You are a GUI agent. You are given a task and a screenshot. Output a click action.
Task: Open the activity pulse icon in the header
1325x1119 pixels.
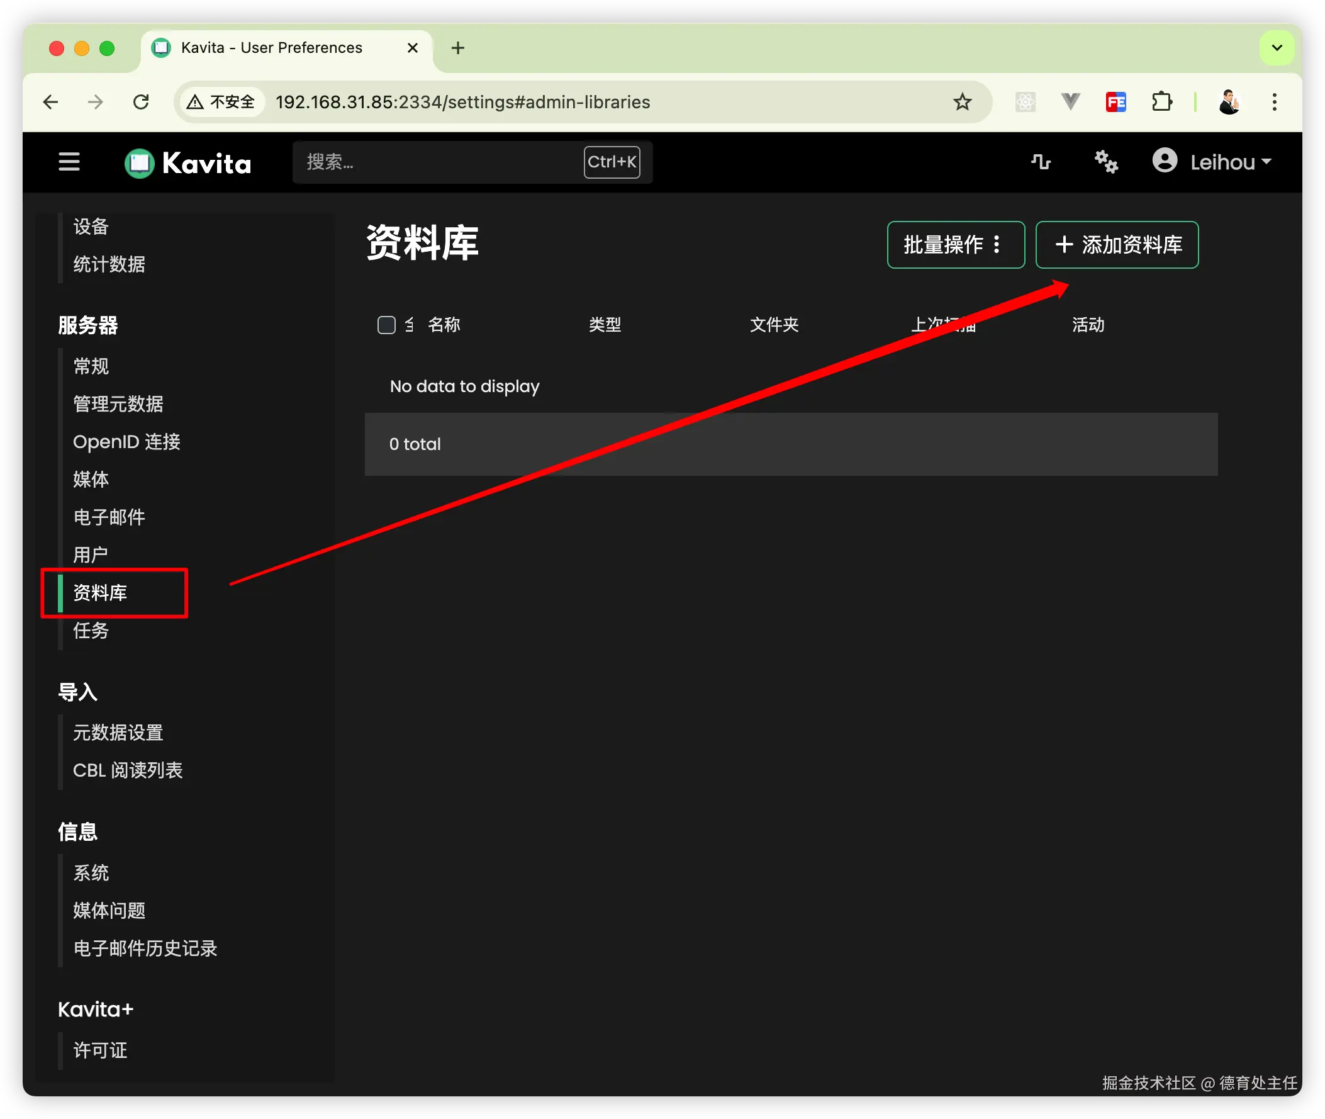[x=1041, y=162]
